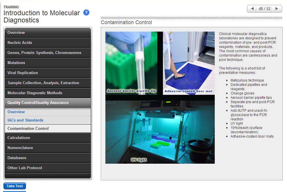The image size is (287, 192).
Task: Open the Mutations section
Action: 47,63
